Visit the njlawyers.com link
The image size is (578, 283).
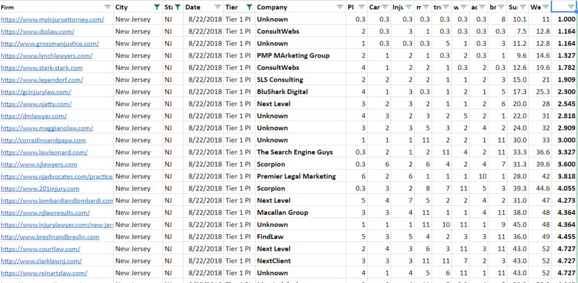(39, 164)
